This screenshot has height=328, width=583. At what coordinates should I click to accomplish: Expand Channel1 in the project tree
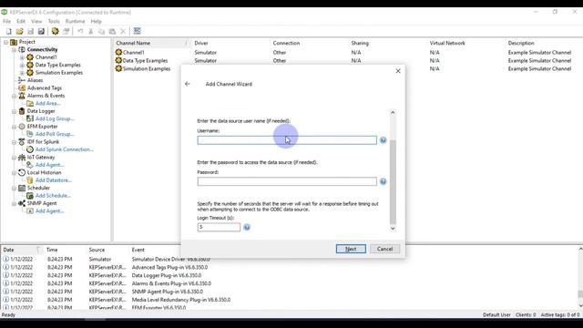point(22,57)
